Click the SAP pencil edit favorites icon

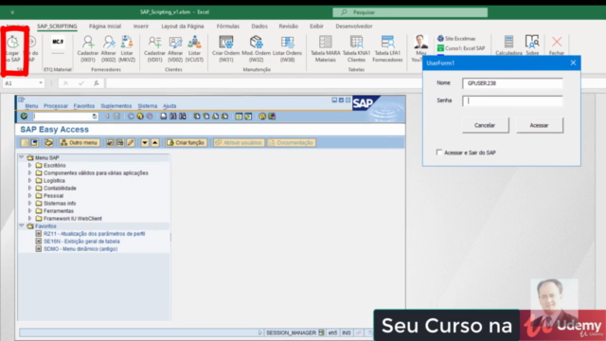131,143
